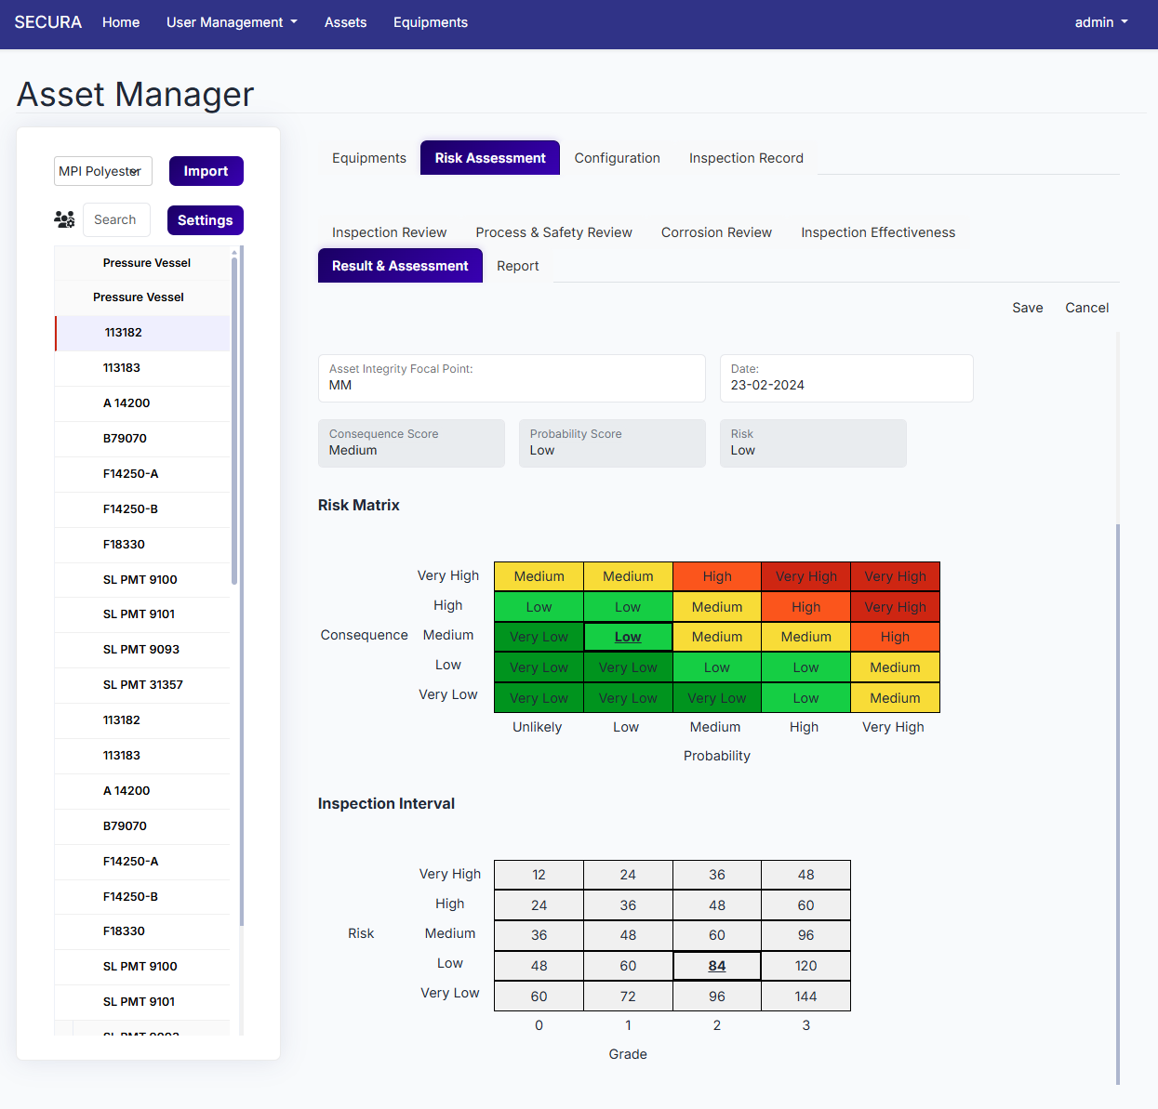Viewport: 1158px width, 1109px height.
Task: Select the first A 14200 asset row
Action: (142, 403)
